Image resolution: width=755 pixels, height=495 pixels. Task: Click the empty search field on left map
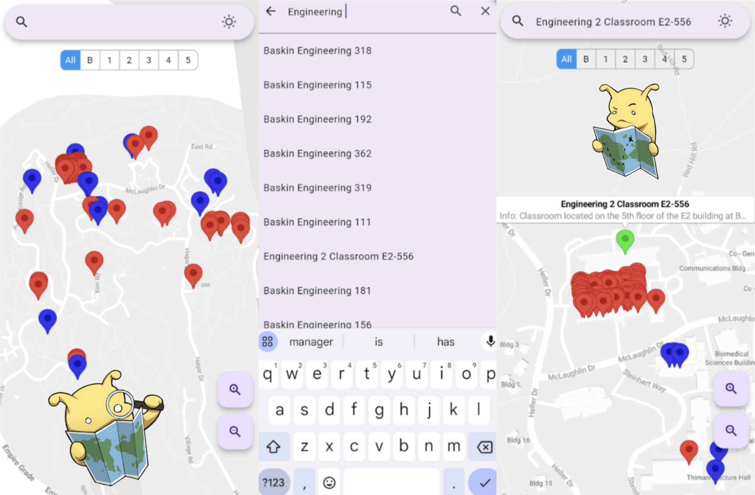(x=123, y=22)
